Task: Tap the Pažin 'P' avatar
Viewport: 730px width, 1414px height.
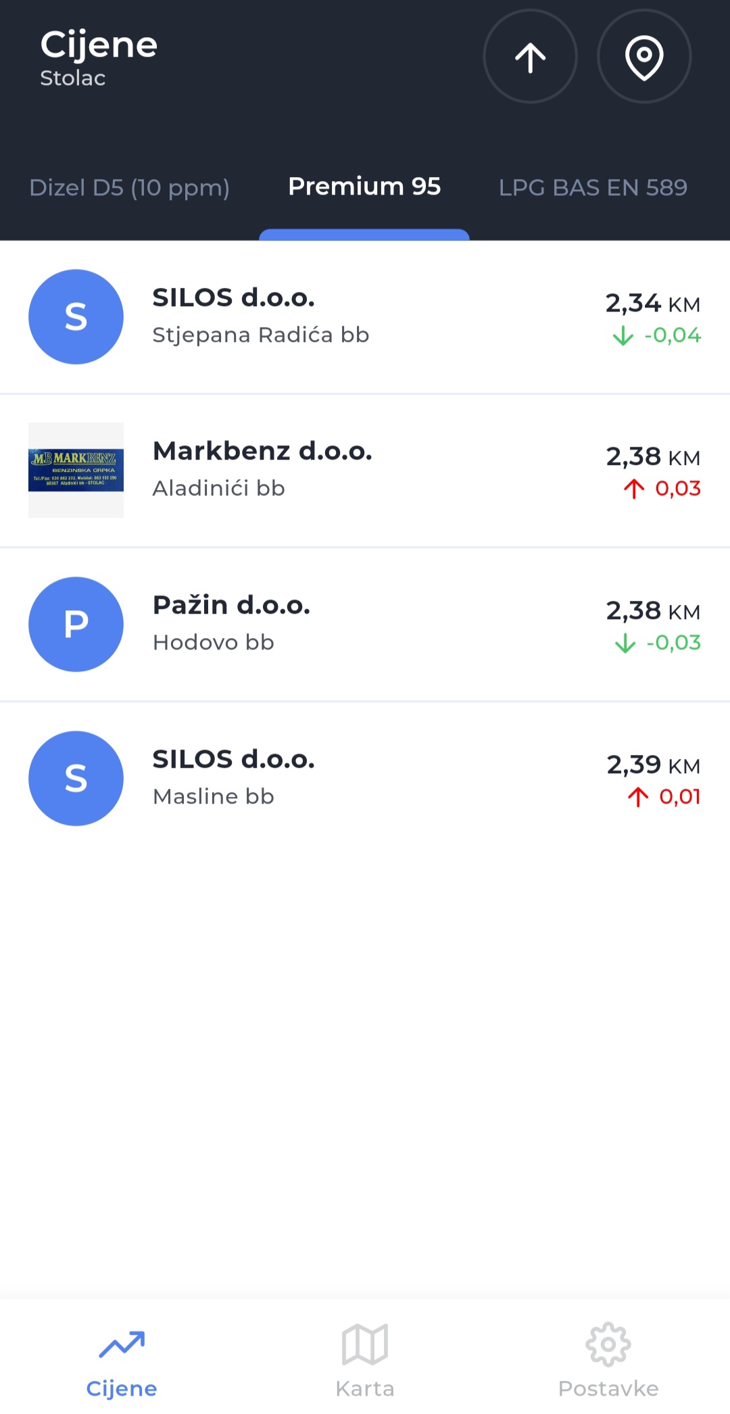Action: point(76,624)
